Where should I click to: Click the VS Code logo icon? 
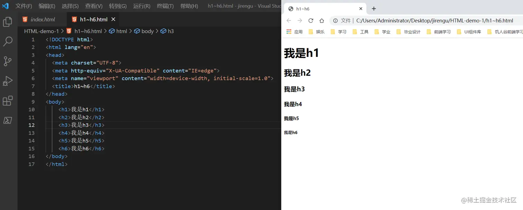coord(6,6)
